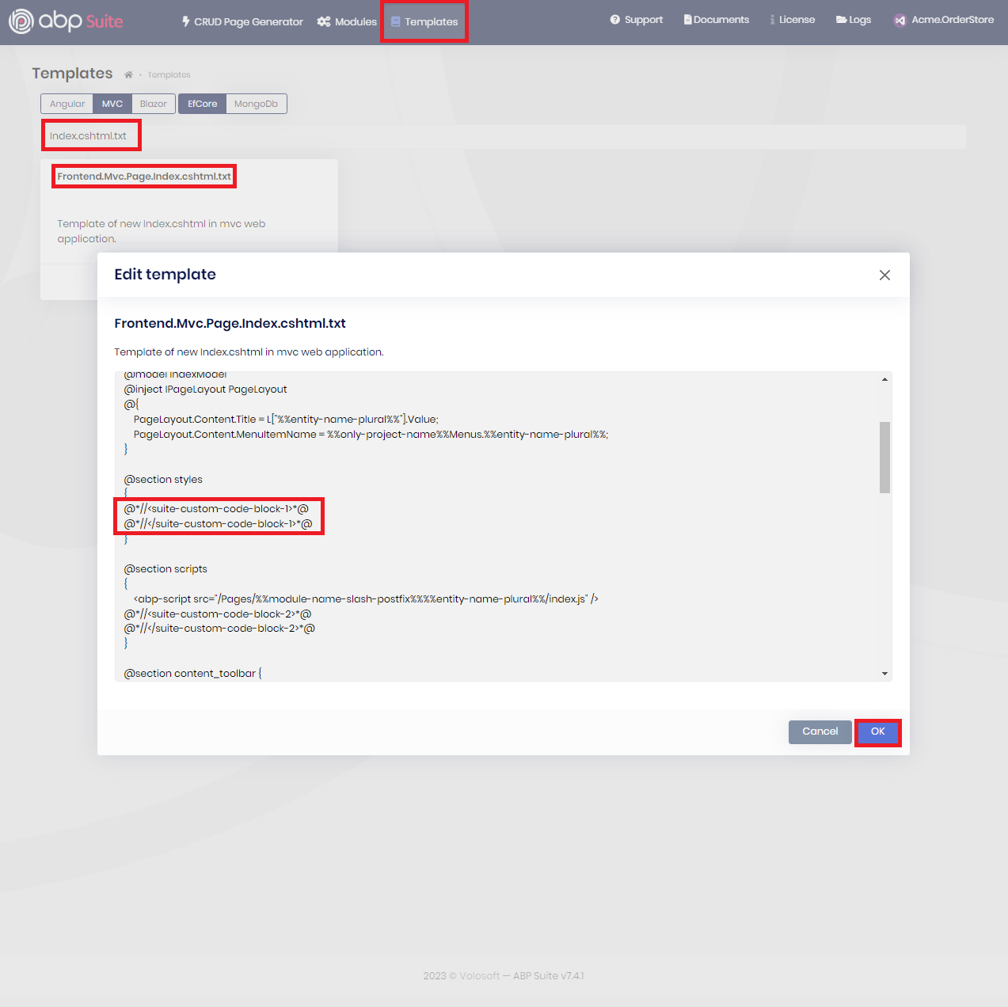Viewport: 1008px width, 1007px height.
Task: Click the ABP Suite logo icon
Action: point(21,21)
